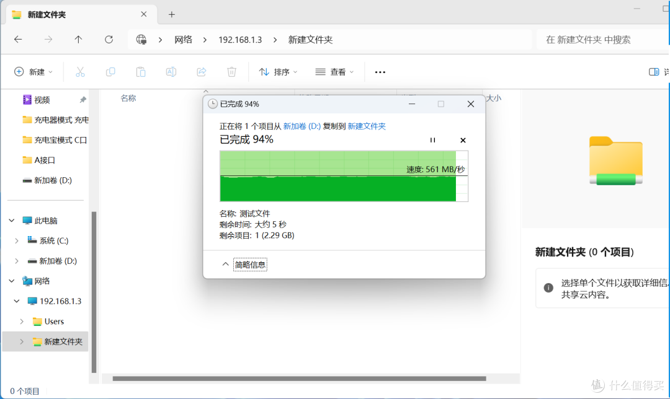
Task: Open the 新建 (New) dropdown menu
Action: [34, 72]
